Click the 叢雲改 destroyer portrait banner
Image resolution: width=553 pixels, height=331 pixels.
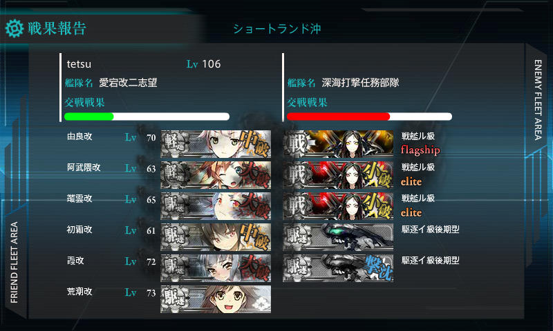(216, 205)
